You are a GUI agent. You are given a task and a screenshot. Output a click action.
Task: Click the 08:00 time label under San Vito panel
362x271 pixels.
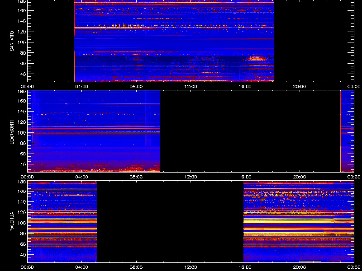point(136,87)
